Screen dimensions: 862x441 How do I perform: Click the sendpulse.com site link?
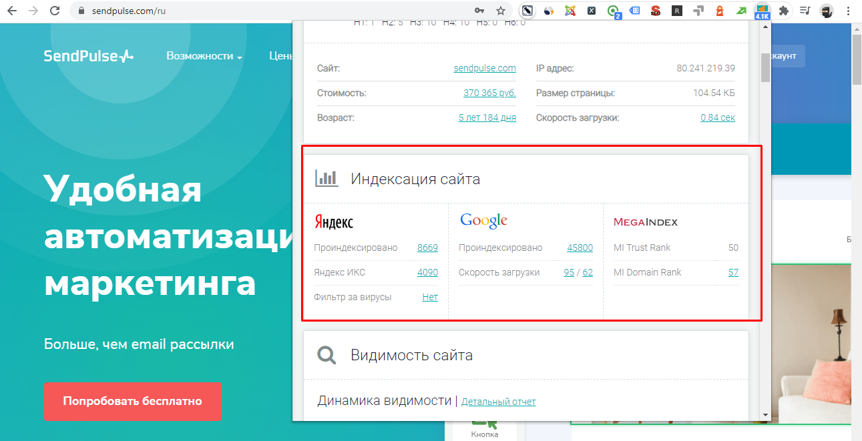pos(485,68)
